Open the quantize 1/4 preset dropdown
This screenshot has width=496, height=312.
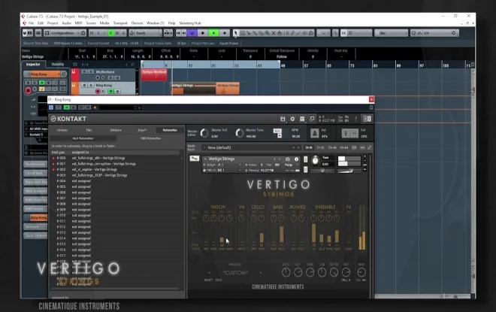point(434,33)
